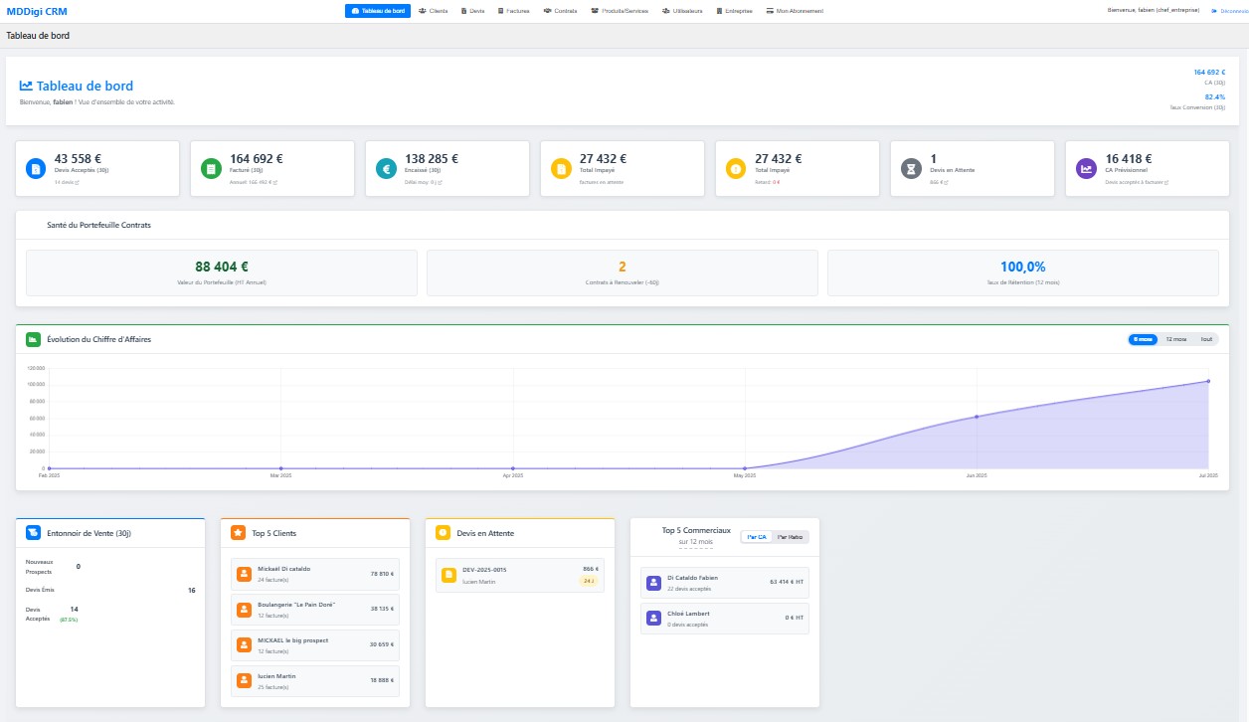Open the Di Cataldo Fabien commercial row
The image size is (1249, 722).
724,583
